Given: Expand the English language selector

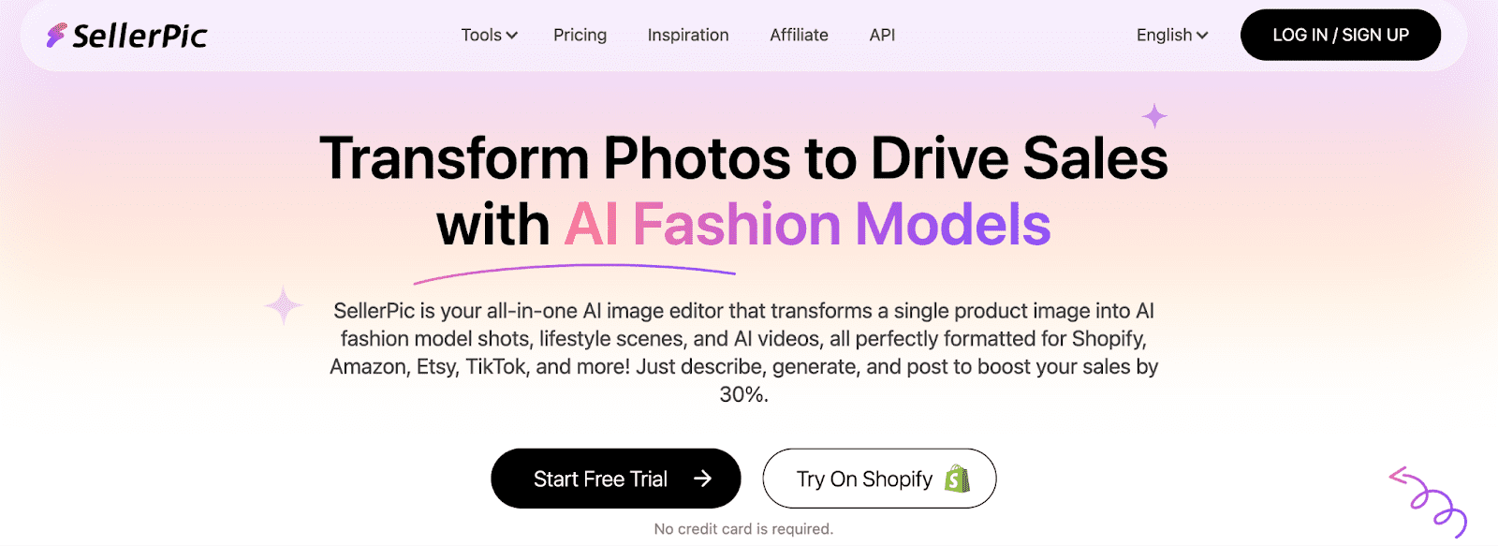Looking at the screenshot, I should click(x=1170, y=35).
